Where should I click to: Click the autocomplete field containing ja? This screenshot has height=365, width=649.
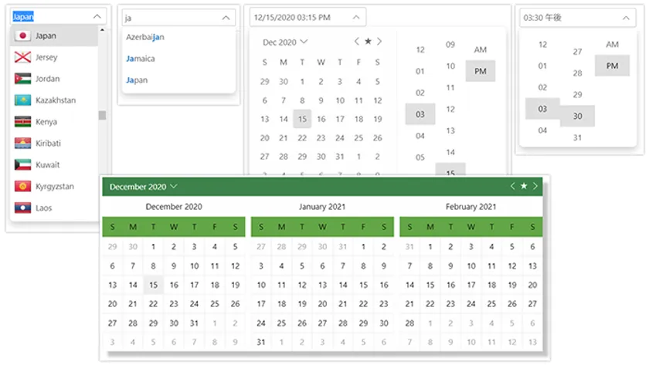170,18
